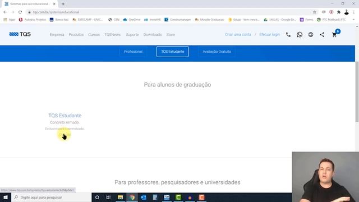Click the browser forward arrow

pos(12,12)
